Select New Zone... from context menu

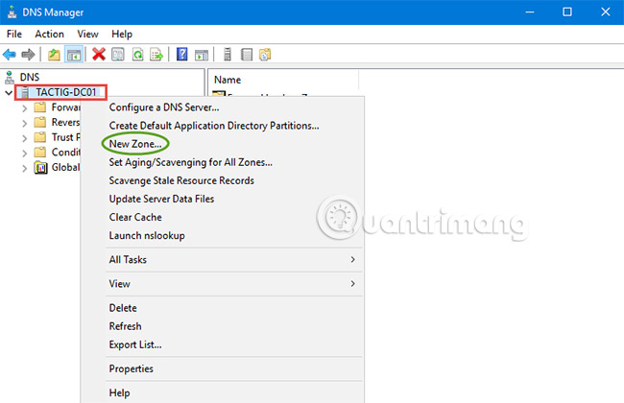(135, 144)
